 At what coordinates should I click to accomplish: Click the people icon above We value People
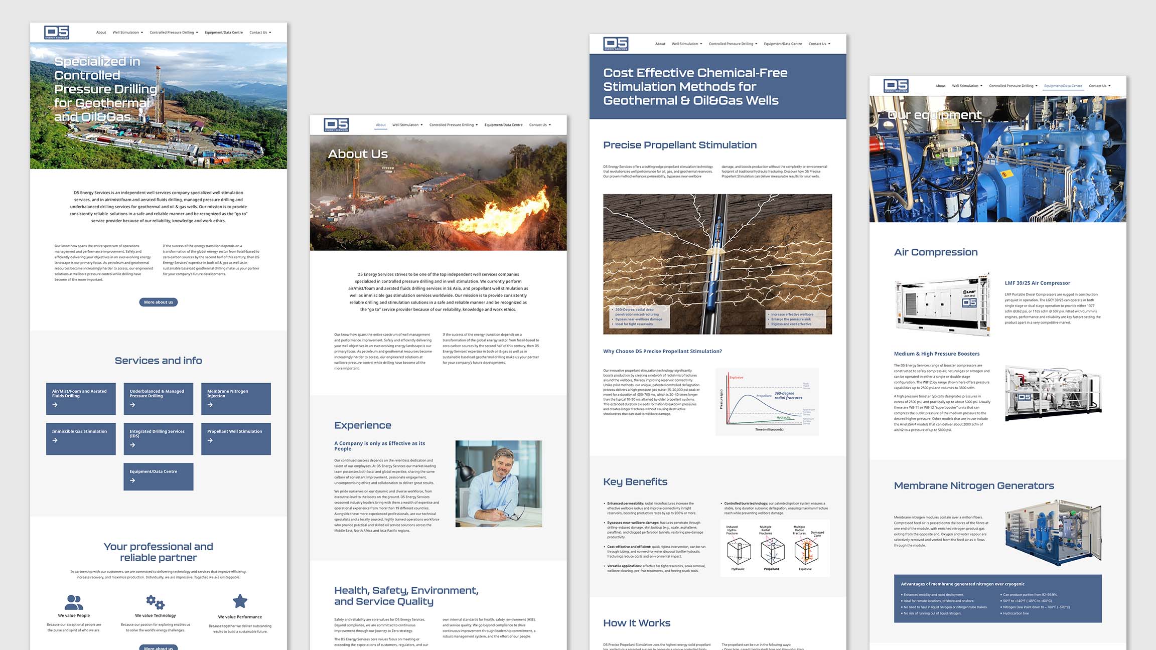(x=74, y=601)
